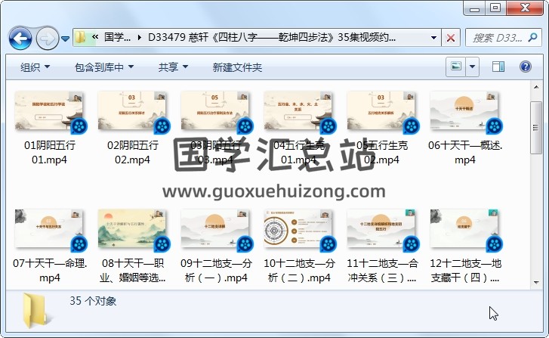Screen dimensions: 549x338
Task: Select thumbnail of 08十天干—职业、婚姻等选 video
Action: coord(132,229)
